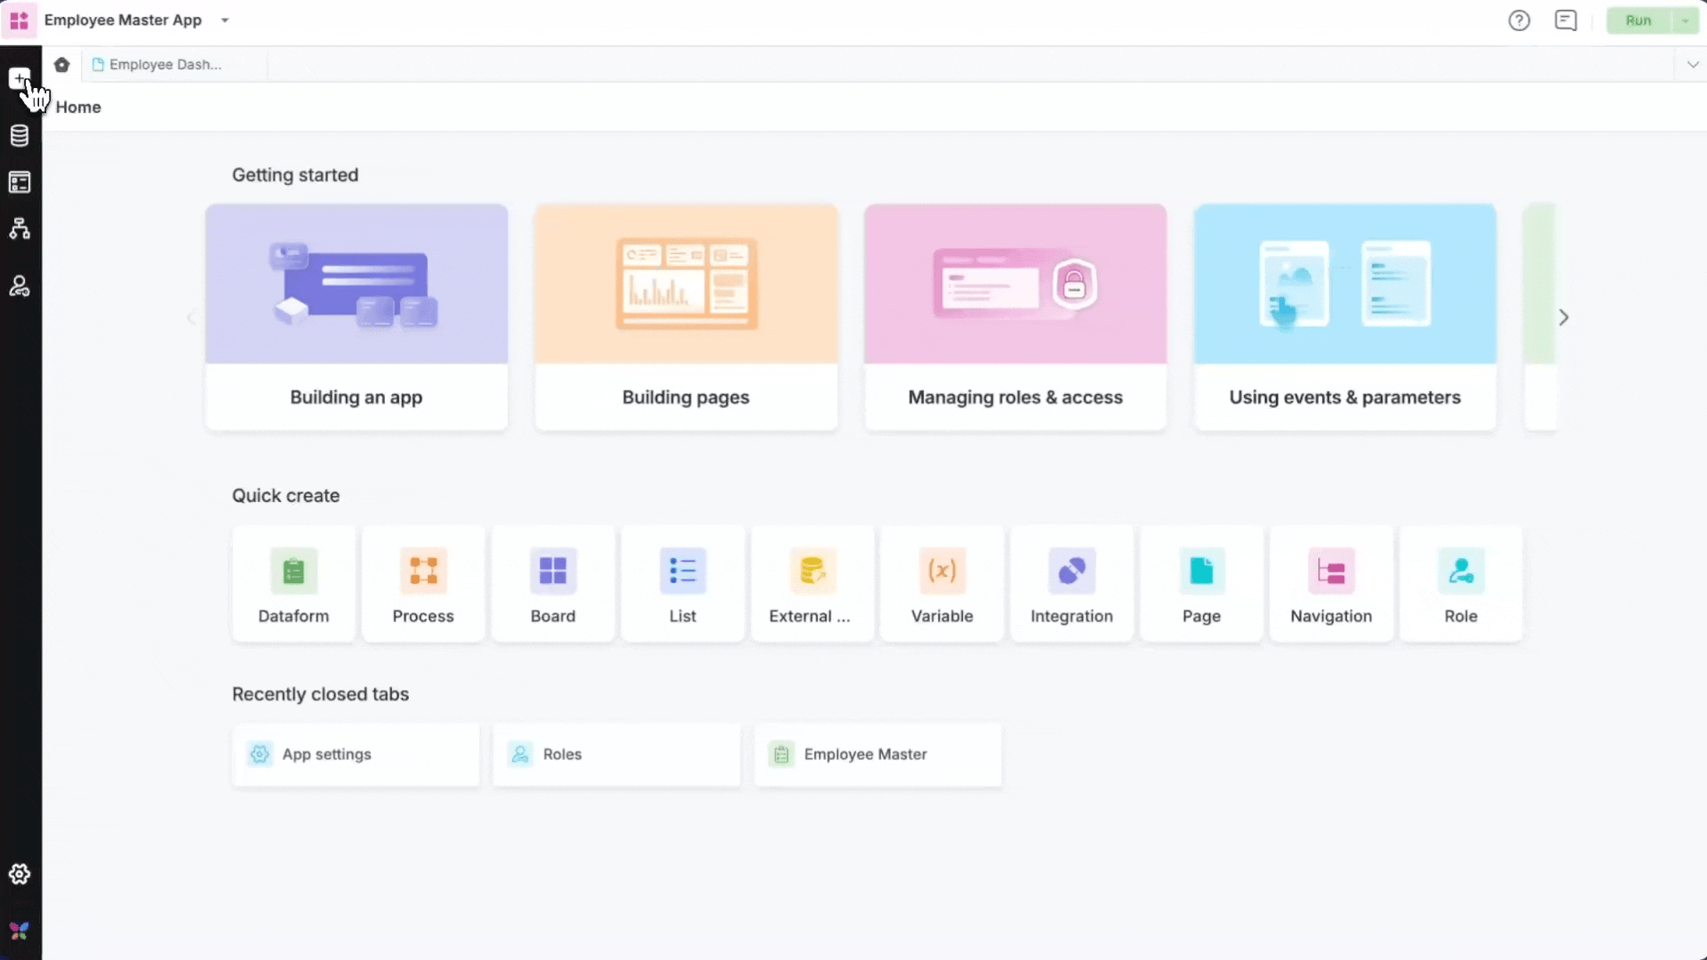Reopen the Employee Master closed tab

tap(877, 755)
